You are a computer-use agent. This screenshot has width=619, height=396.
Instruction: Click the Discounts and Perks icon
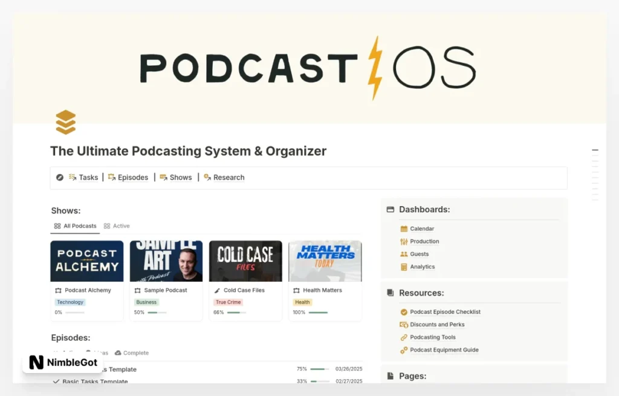tap(404, 325)
